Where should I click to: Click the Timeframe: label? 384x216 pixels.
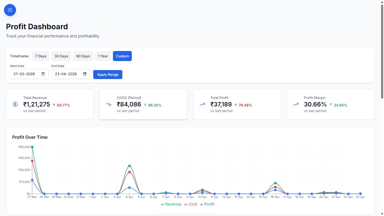pyautogui.click(x=19, y=56)
